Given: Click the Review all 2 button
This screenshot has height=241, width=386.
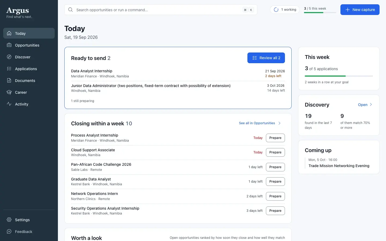Looking at the screenshot, I should (266, 58).
